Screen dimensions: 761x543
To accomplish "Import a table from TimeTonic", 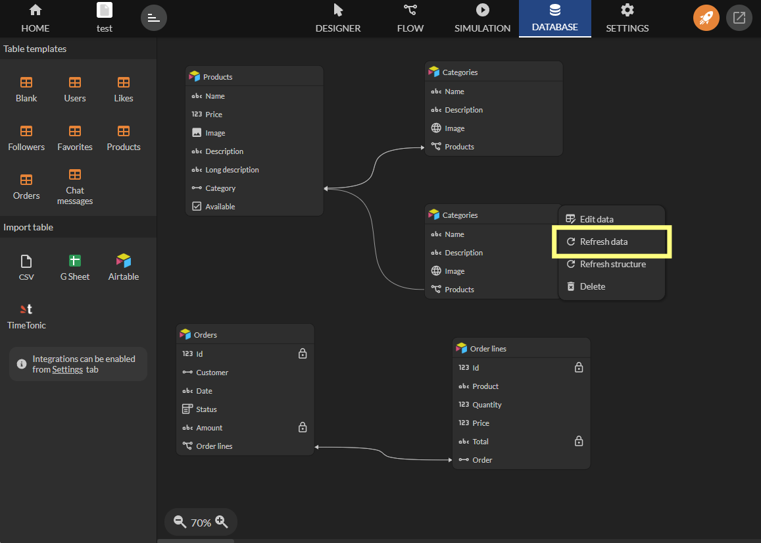I will point(26,316).
